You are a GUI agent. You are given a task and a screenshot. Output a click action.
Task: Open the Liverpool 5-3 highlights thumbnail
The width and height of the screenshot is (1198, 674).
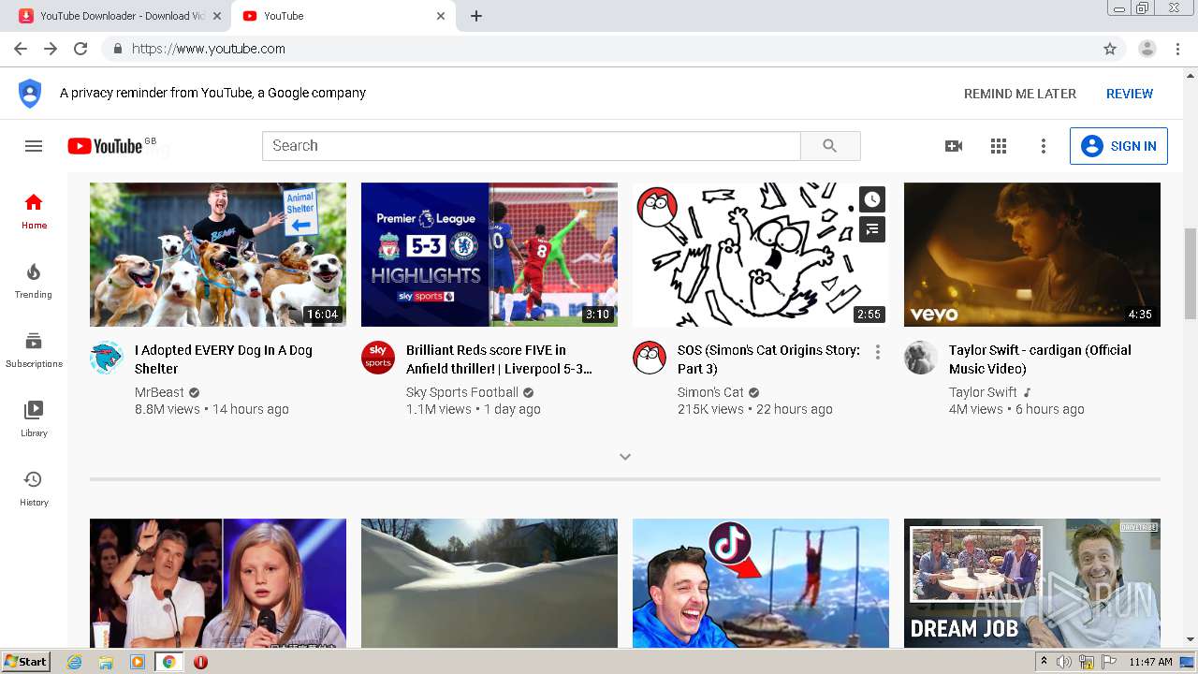point(489,255)
